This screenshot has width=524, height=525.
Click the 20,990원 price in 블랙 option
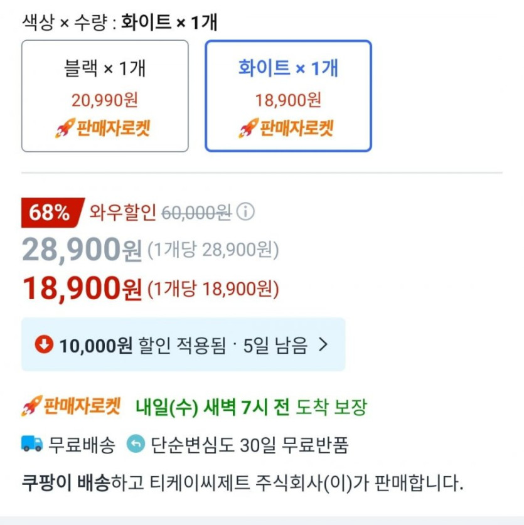pyautogui.click(x=105, y=100)
